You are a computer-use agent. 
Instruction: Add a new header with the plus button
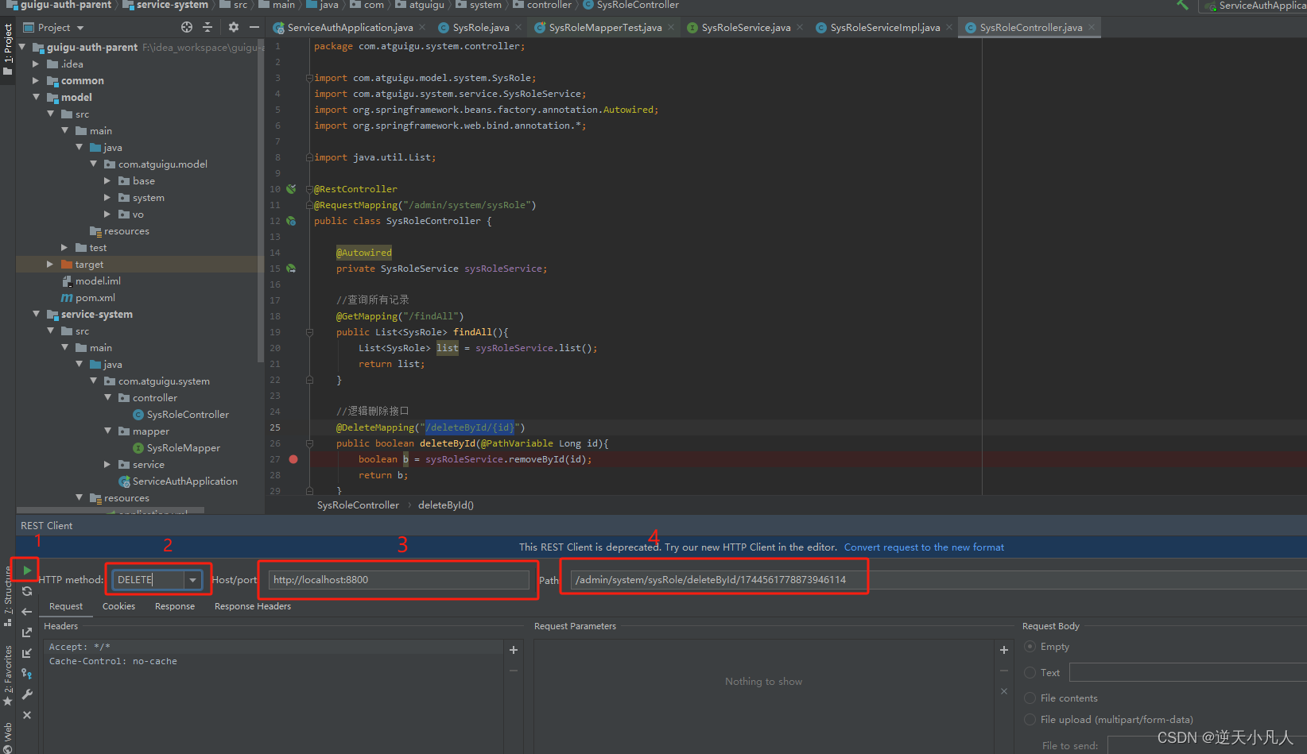[x=514, y=649]
